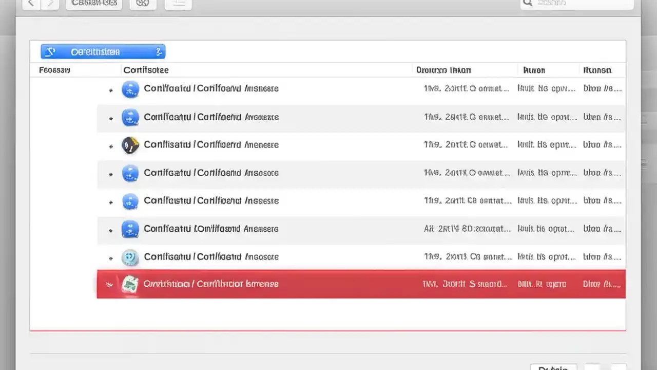Open the dropdown arrow on the filter pill
657x370 pixels.
coord(159,51)
